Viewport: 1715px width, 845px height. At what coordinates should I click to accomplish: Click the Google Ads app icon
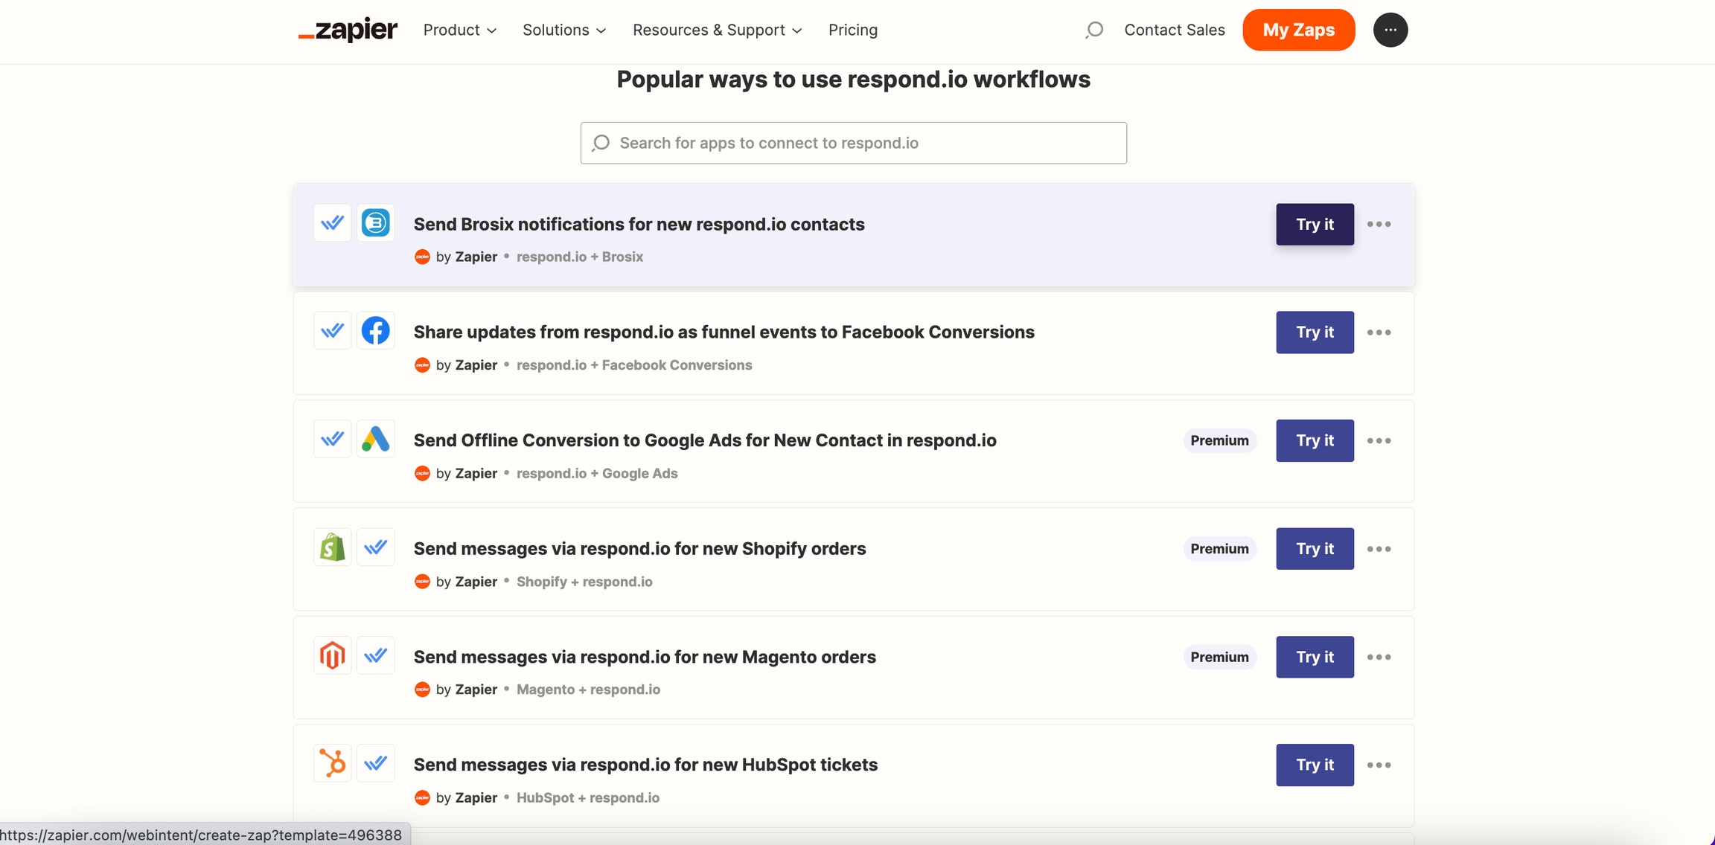point(375,440)
